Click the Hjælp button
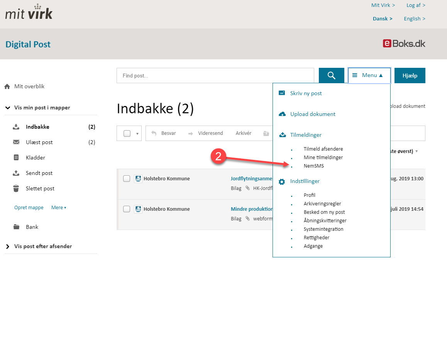447x361 pixels. click(x=410, y=76)
